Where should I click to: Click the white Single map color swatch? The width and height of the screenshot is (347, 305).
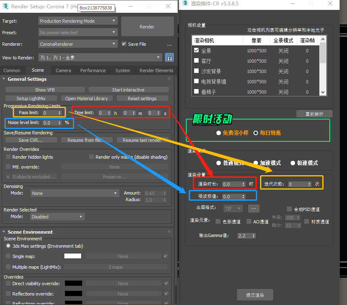tap(73, 256)
